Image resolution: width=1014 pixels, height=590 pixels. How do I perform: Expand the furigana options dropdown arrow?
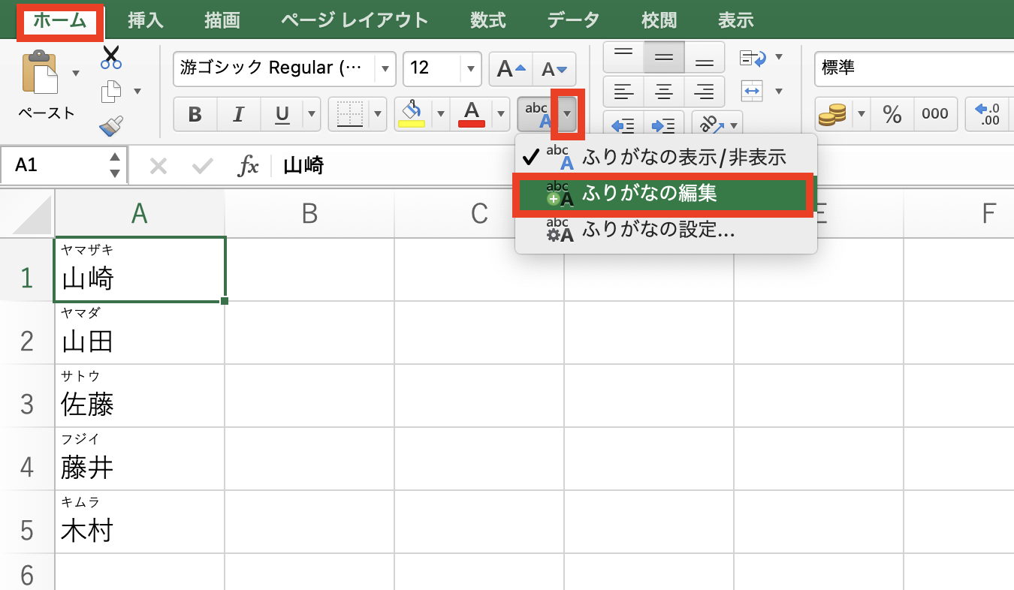coord(569,114)
